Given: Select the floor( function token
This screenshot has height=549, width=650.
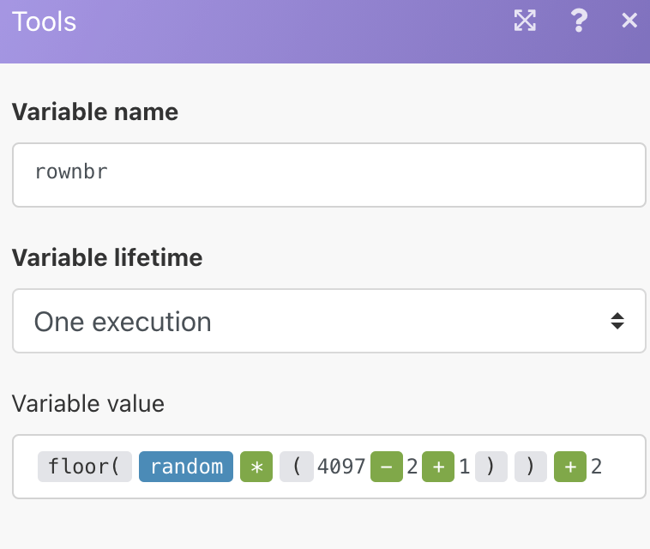Looking at the screenshot, I should [84, 467].
